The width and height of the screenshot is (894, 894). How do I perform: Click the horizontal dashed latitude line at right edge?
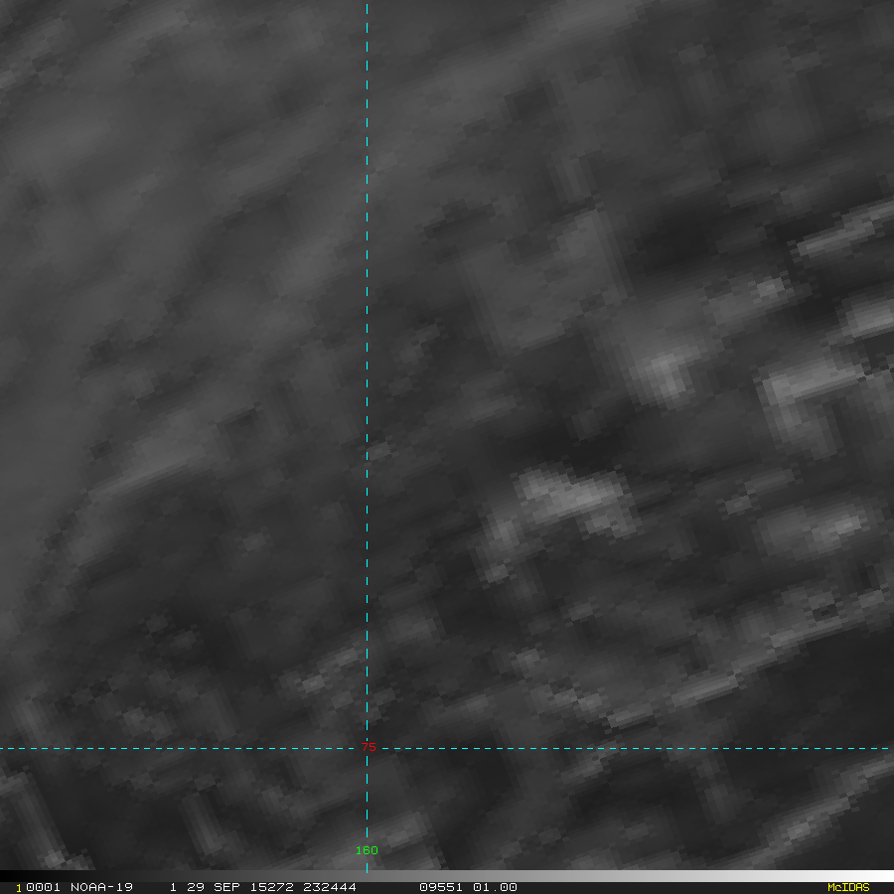pos(874,748)
